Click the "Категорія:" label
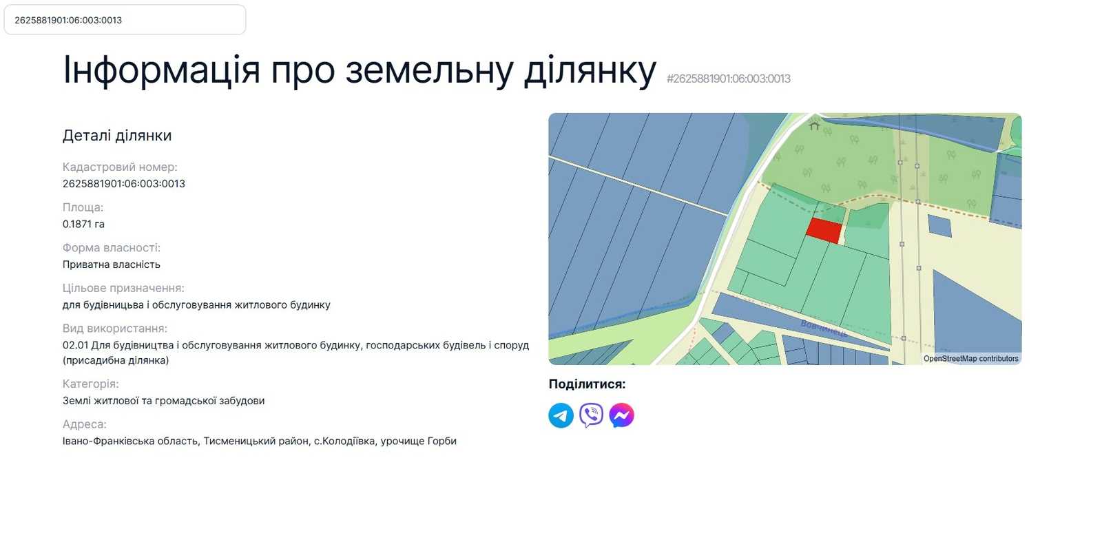Viewport: 1102px width, 551px height. pyautogui.click(x=91, y=384)
